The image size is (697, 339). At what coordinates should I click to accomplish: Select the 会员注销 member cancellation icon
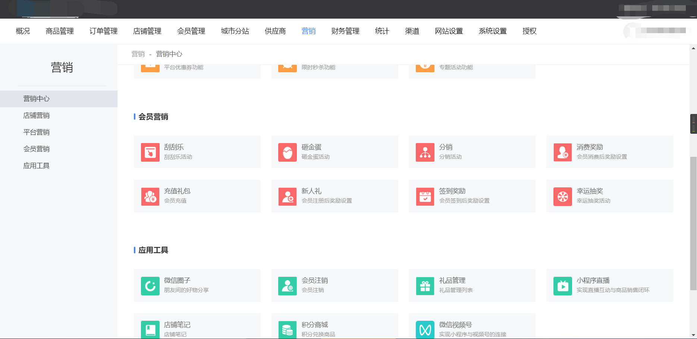[288, 285]
